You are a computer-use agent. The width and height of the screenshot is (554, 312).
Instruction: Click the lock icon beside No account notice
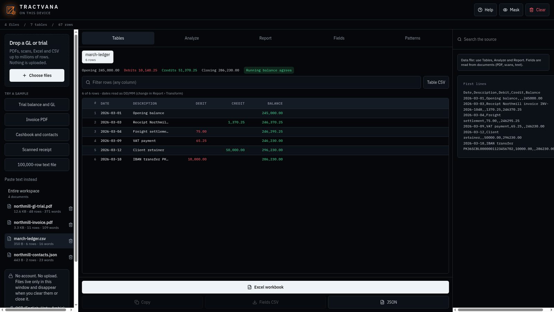coord(11,276)
